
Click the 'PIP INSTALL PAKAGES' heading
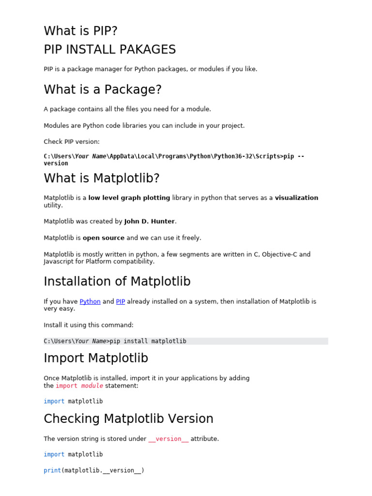110,49
